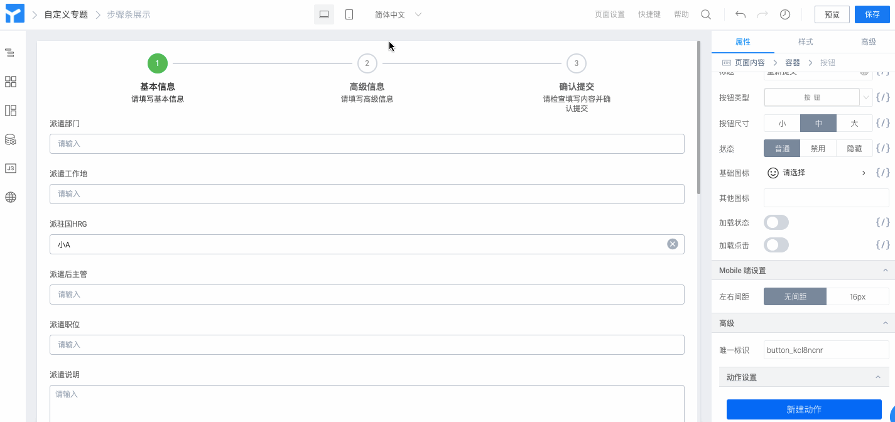Set 状态 to 普通

pos(782,148)
